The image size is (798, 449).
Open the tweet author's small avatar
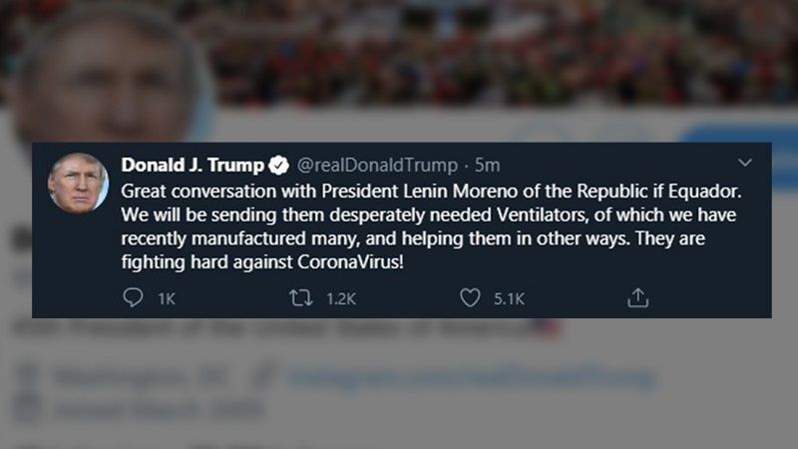point(78,183)
